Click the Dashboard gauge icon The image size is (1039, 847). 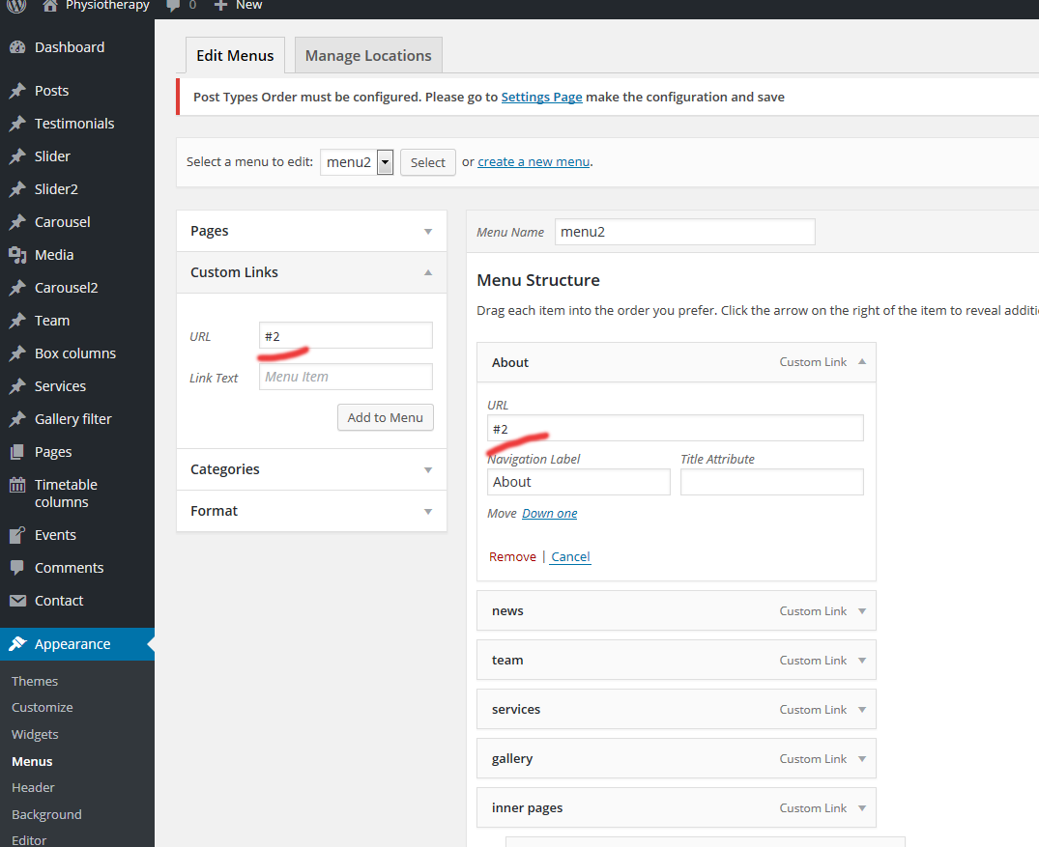[x=16, y=47]
